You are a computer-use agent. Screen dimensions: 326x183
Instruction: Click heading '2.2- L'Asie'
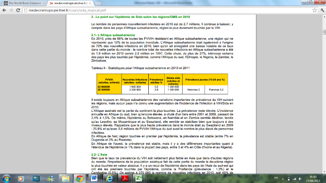(99, 155)
